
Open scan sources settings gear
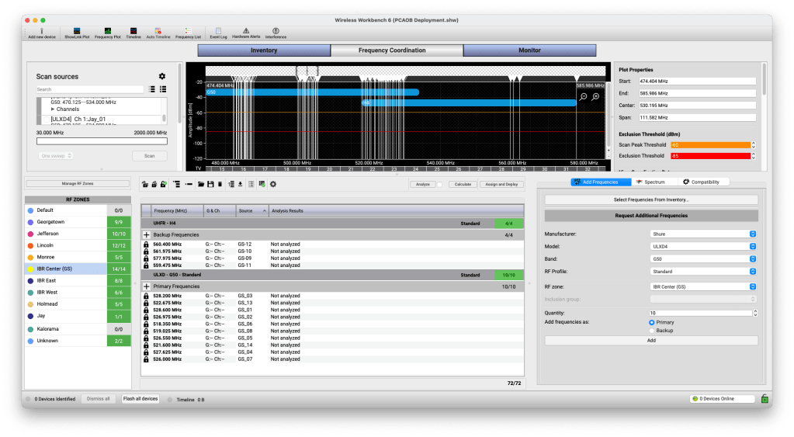coord(162,76)
